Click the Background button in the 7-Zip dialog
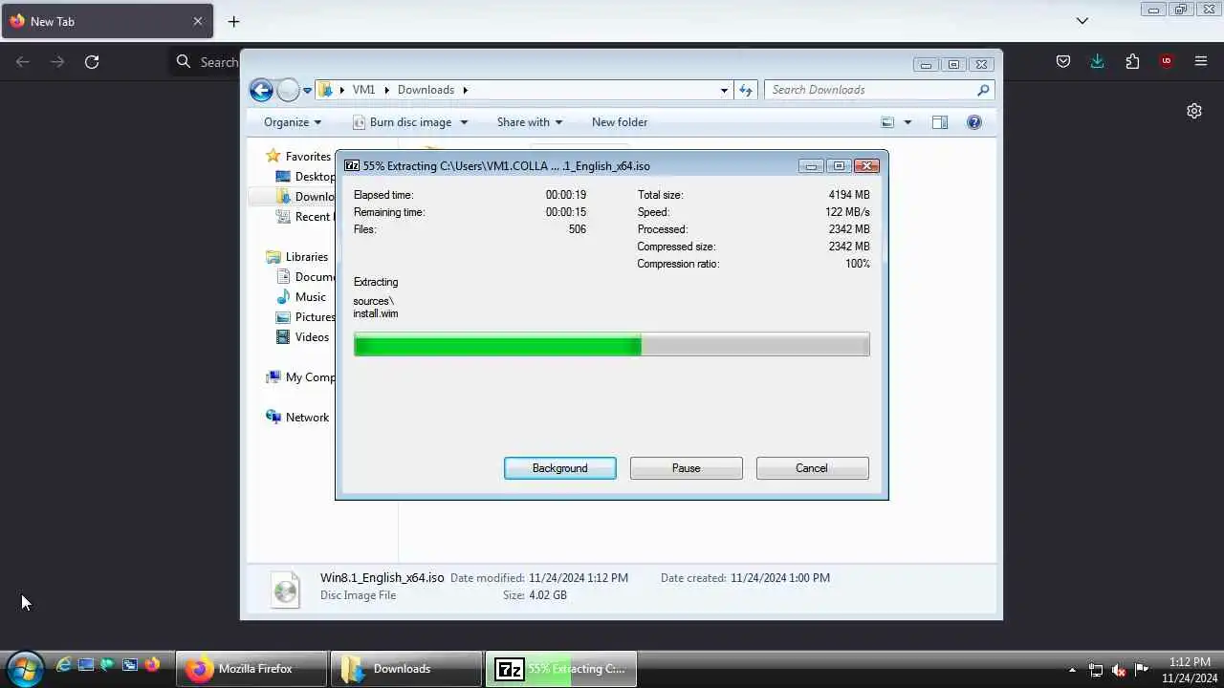The image size is (1224, 688). (x=560, y=468)
